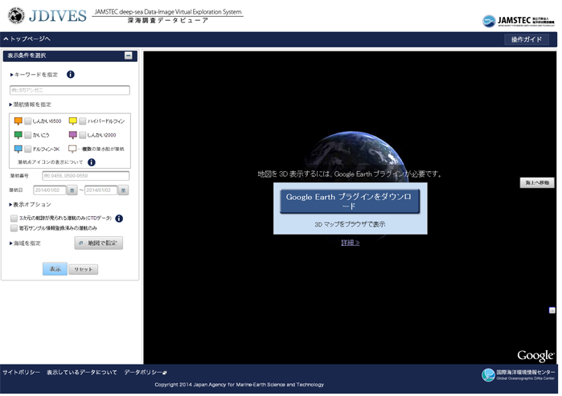Click the Global Oceanographic Data Center logo
562x396 pixels.
point(519,375)
